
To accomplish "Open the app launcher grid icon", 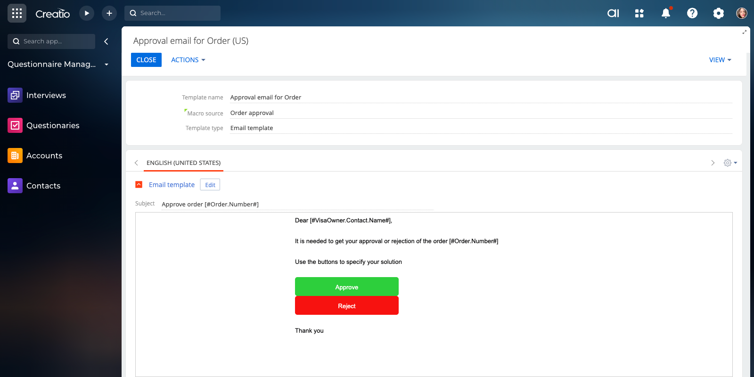I will [17, 13].
